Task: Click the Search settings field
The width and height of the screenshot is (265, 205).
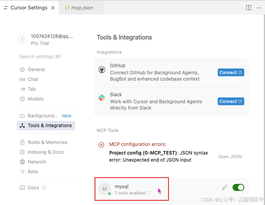Action: tap(46, 56)
